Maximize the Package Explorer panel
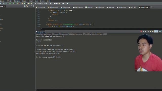This screenshot has width=162, height=91. click(x=33, y=6)
